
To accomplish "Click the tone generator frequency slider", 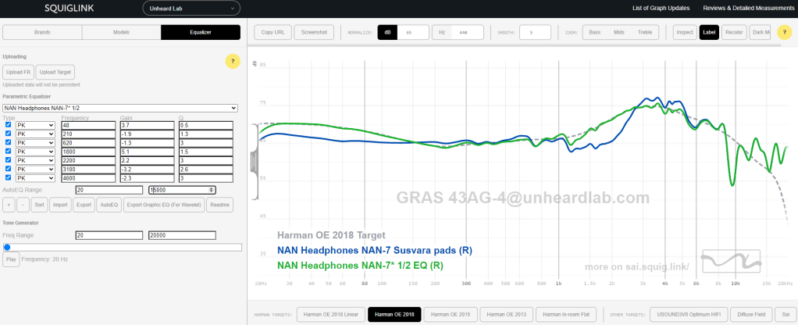I will pyautogui.click(x=123, y=247).
